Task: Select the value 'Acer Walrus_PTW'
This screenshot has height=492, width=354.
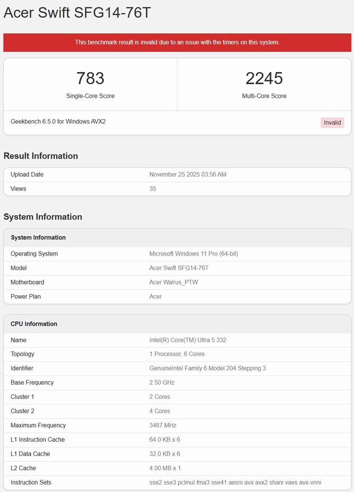Action: (x=173, y=282)
